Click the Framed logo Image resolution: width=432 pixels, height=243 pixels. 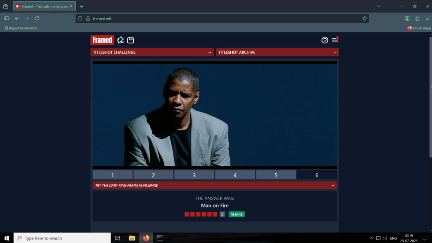click(102, 40)
